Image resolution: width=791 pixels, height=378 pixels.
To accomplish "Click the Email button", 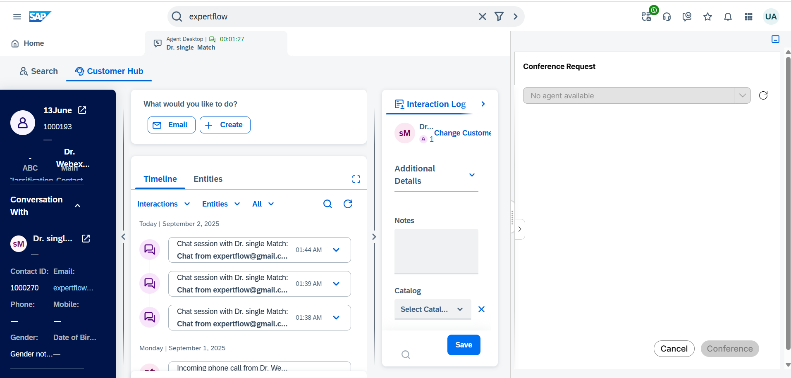I will (171, 125).
